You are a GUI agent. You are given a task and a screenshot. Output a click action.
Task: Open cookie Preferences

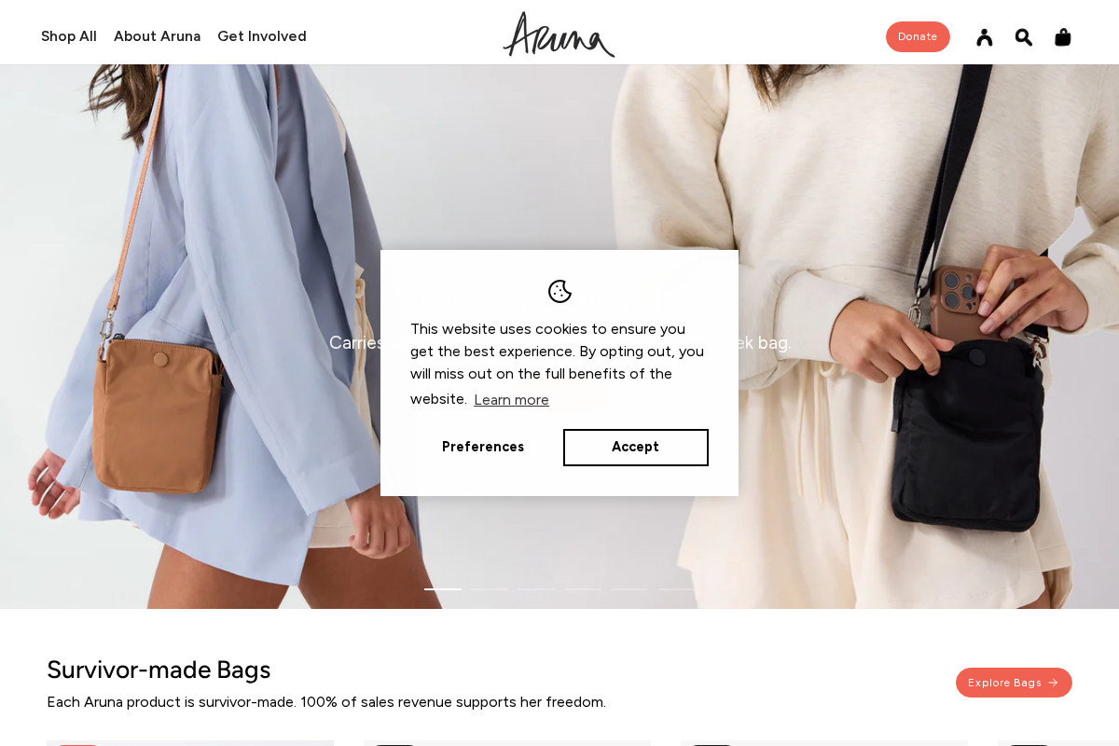point(483,448)
